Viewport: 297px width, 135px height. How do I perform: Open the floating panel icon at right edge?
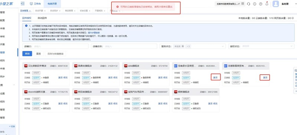(296, 70)
